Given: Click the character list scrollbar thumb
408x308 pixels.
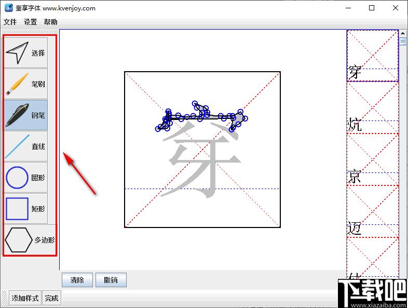Looking at the screenshot, I should pos(403,42).
